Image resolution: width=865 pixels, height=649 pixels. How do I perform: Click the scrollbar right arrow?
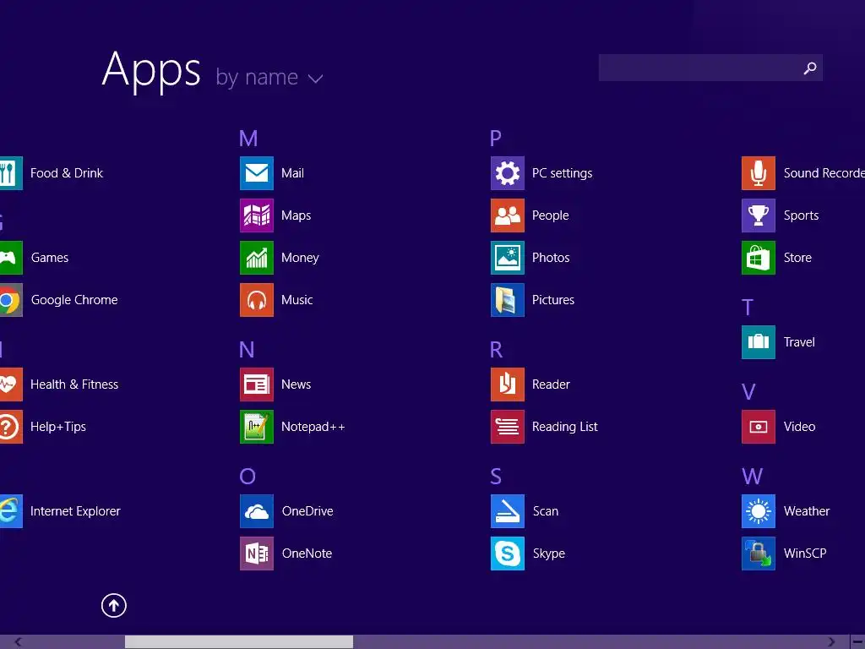[x=831, y=642]
